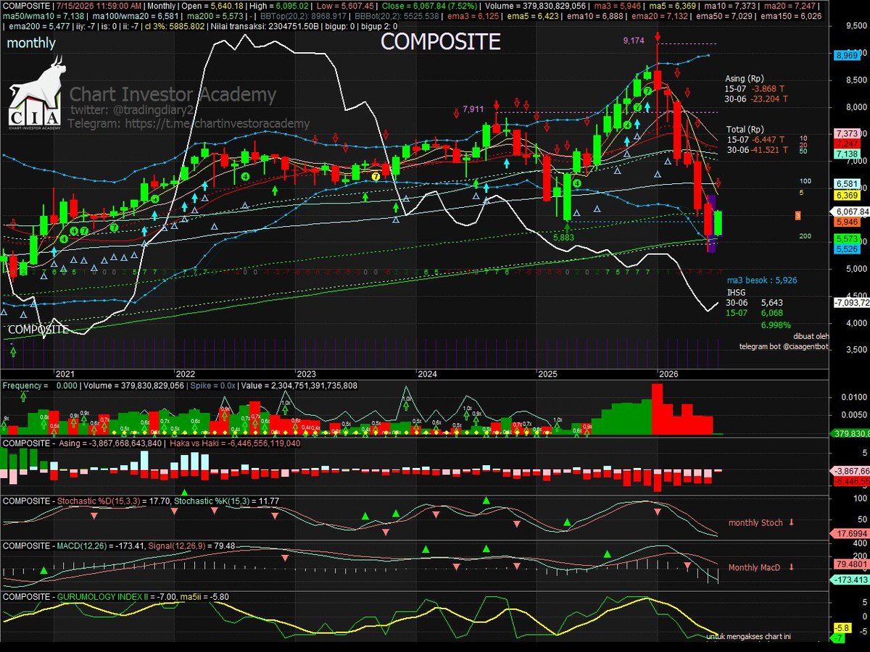This screenshot has width=870, height=652.
Task: Click the orange 5,946 price axis label
Action: 847,222
